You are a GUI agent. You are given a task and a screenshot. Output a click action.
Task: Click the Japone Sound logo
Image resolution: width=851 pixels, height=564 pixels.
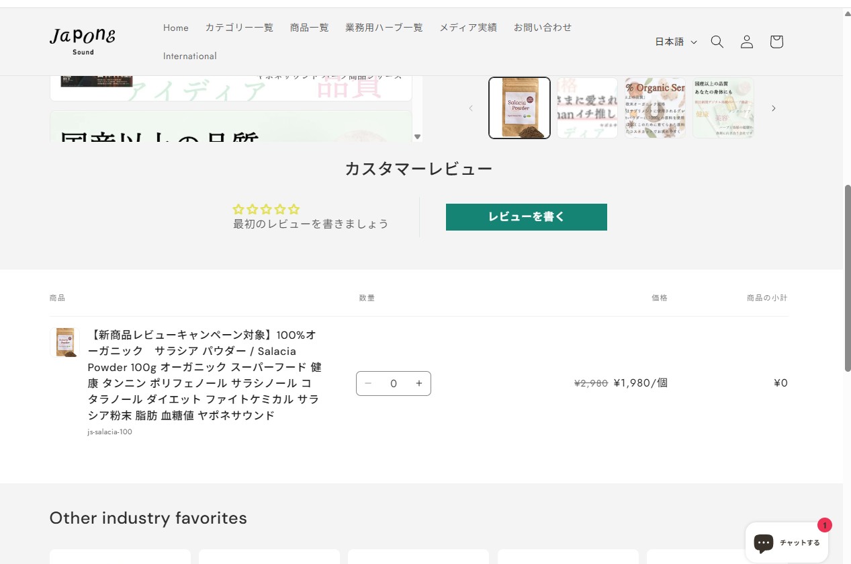[83, 40]
